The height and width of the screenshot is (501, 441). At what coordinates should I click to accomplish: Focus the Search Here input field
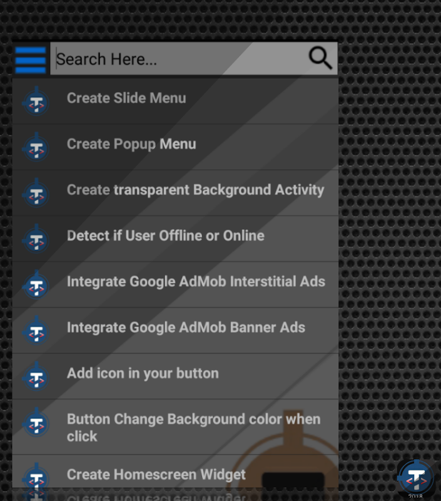coord(194,58)
